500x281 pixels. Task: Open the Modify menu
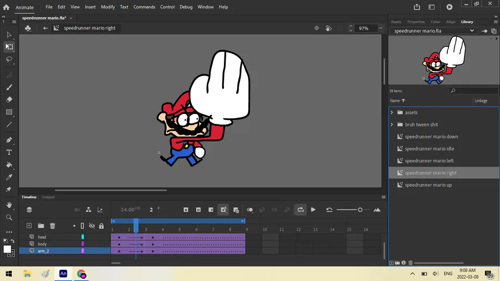pos(108,7)
